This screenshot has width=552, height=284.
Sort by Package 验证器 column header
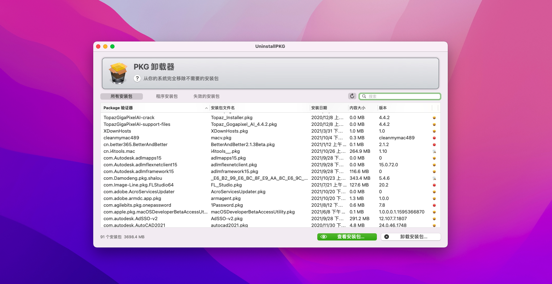[x=155, y=108]
